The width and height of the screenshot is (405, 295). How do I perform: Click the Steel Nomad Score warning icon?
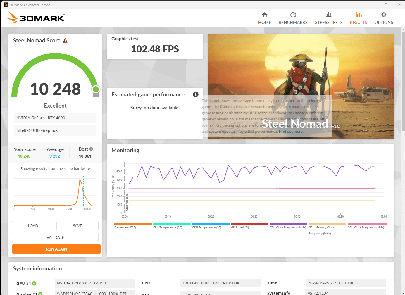65,41
